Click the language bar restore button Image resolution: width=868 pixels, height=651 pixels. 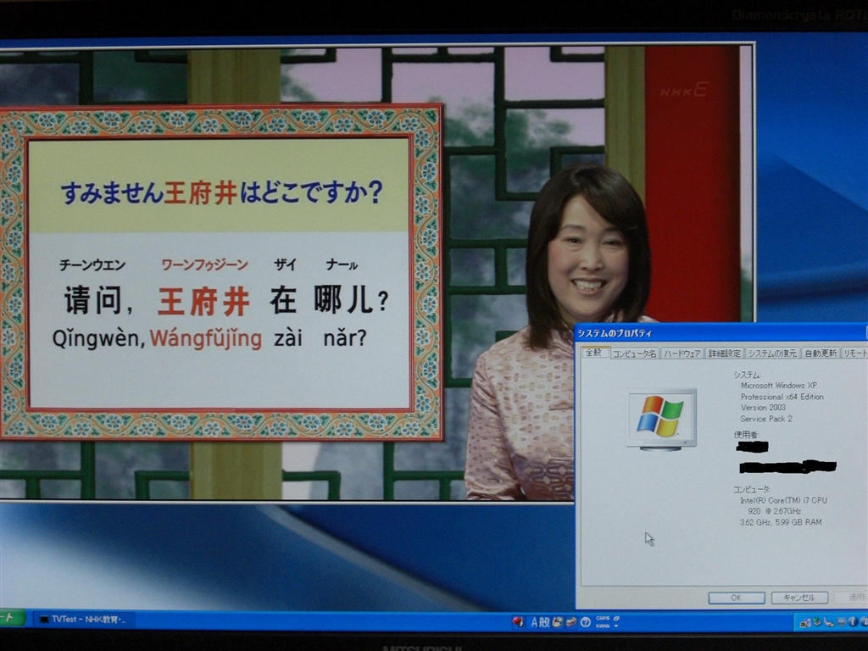click(616, 617)
